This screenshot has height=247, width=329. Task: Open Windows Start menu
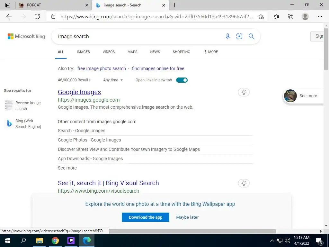point(8,241)
